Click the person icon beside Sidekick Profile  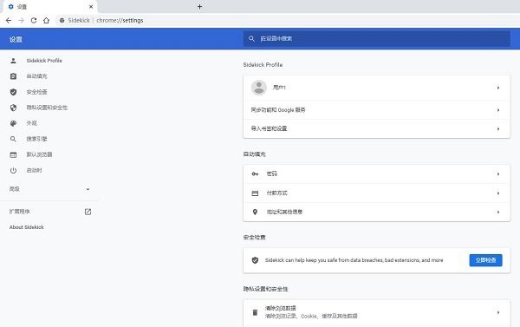tap(13, 61)
